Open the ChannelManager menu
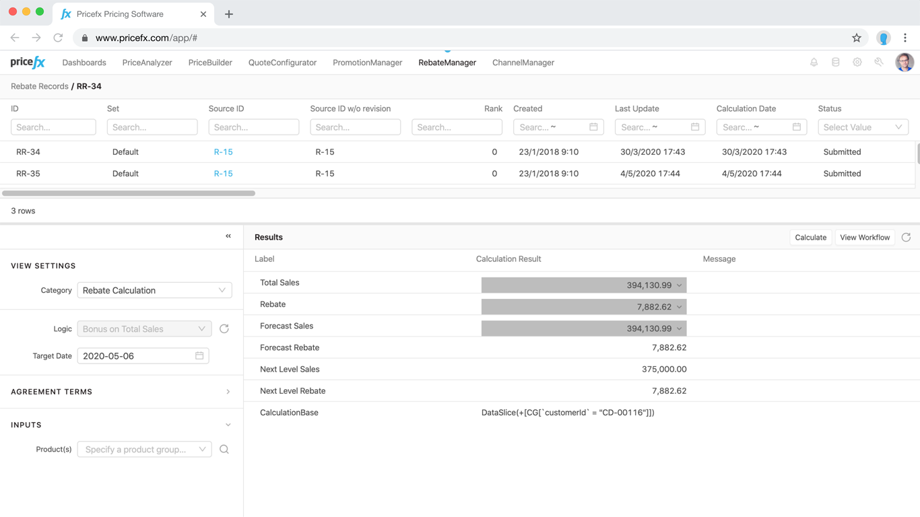 coord(523,63)
